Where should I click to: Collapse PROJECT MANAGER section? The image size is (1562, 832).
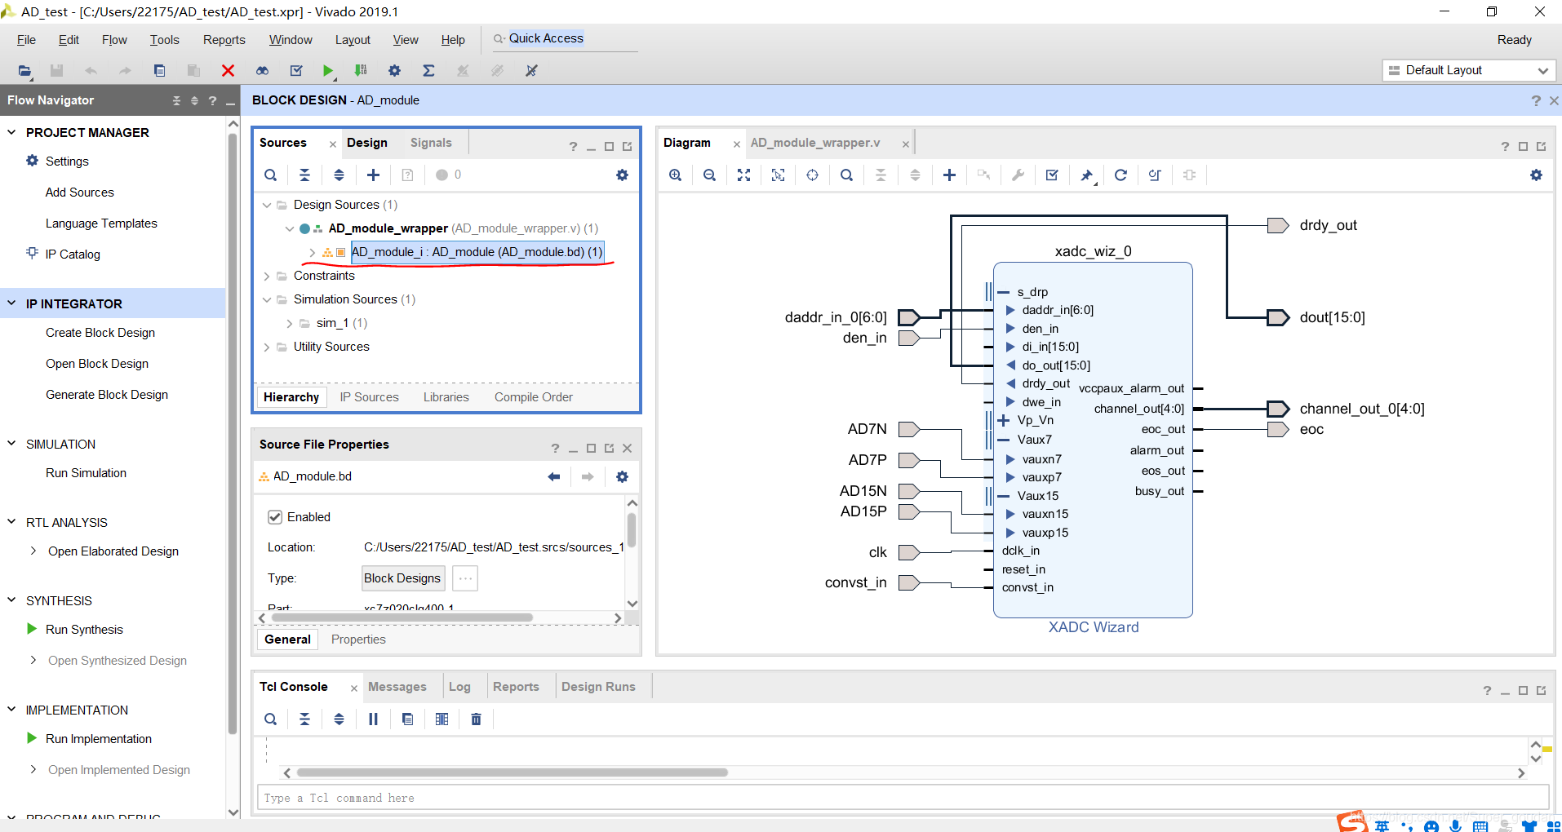coord(11,132)
